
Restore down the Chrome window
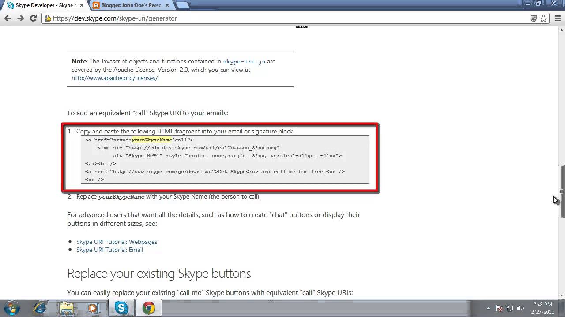(539, 4)
